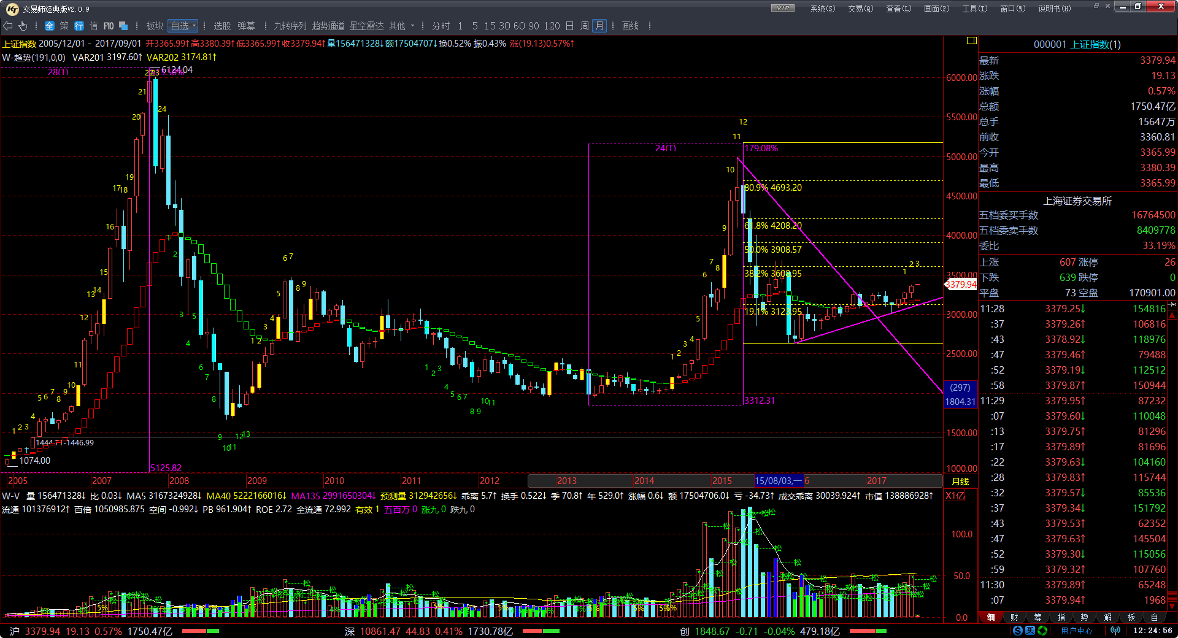This screenshot has height=638, width=1178.
Task: Open the 自选 dropdown in toolbar
Action: pyautogui.click(x=183, y=26)
